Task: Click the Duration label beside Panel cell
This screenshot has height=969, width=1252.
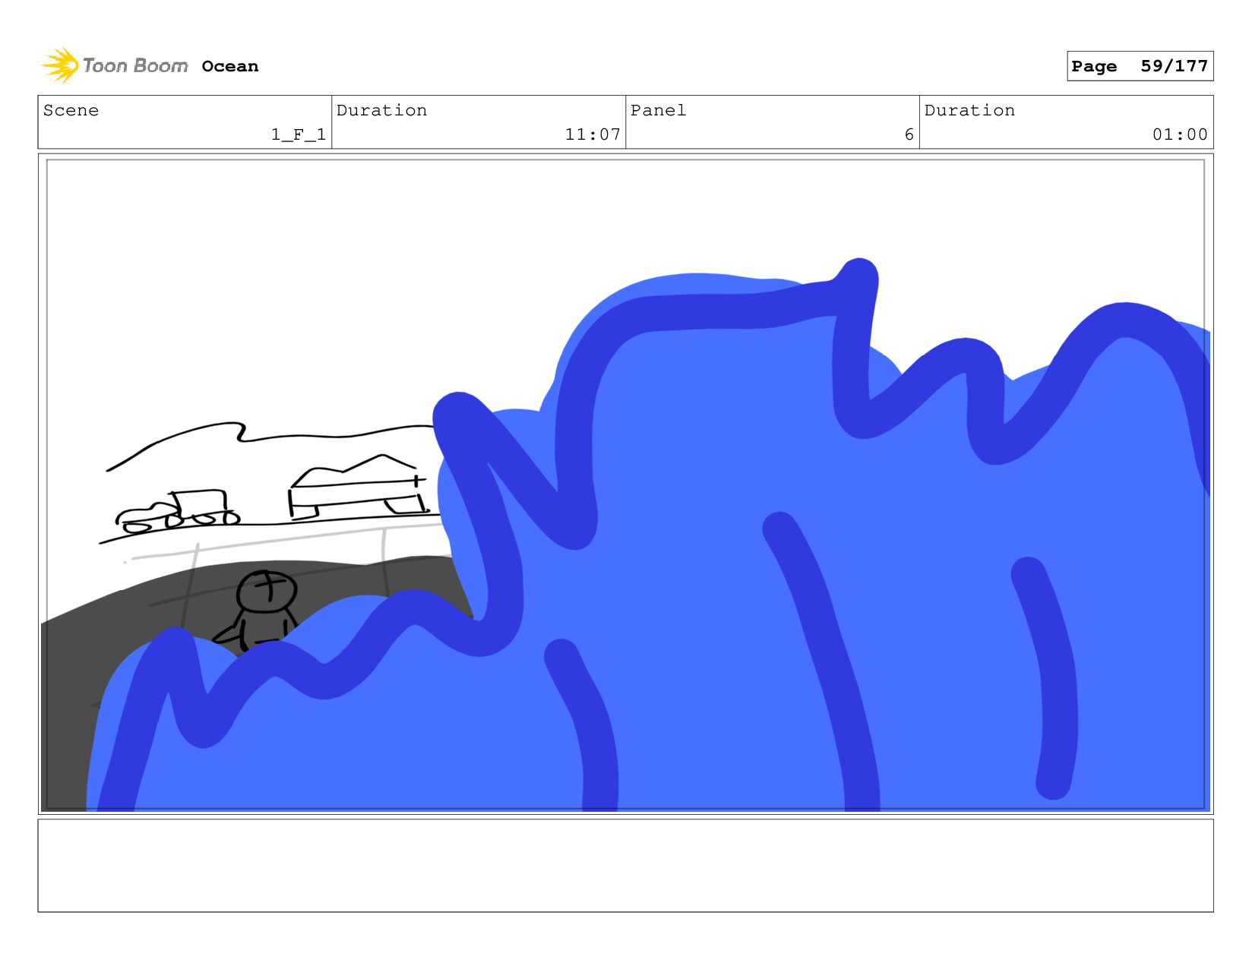Action: [x=969, y=110]
